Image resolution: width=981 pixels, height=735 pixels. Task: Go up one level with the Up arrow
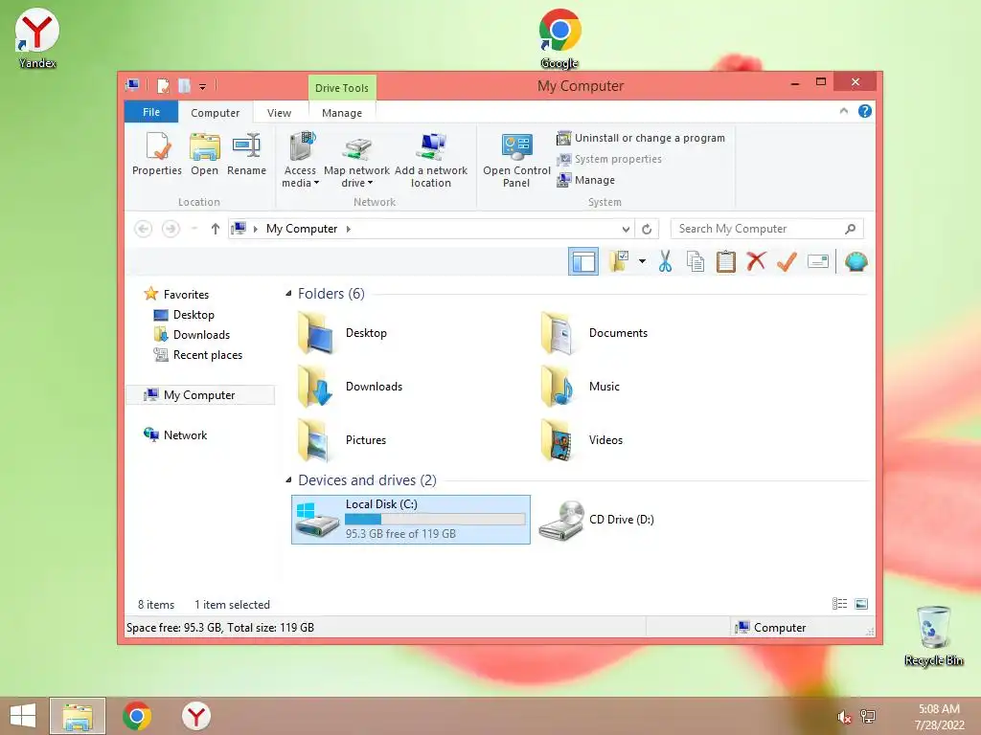[216, 229]
